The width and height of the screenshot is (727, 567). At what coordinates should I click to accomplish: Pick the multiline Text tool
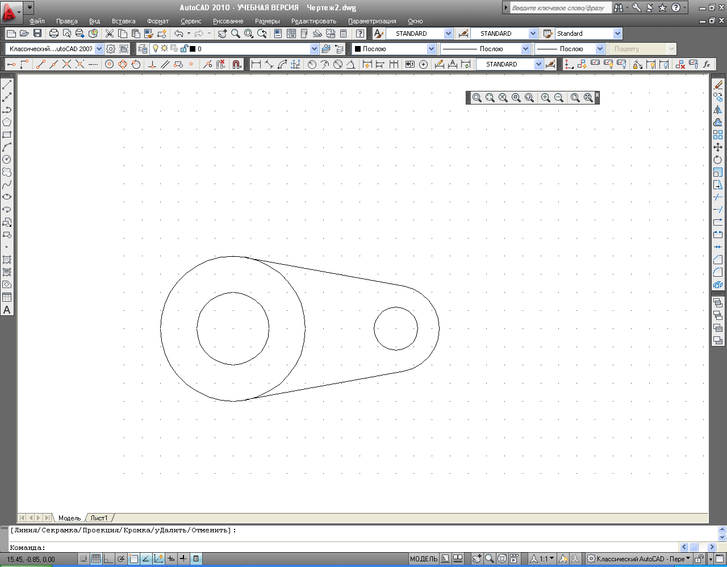(x=7, y=310)
